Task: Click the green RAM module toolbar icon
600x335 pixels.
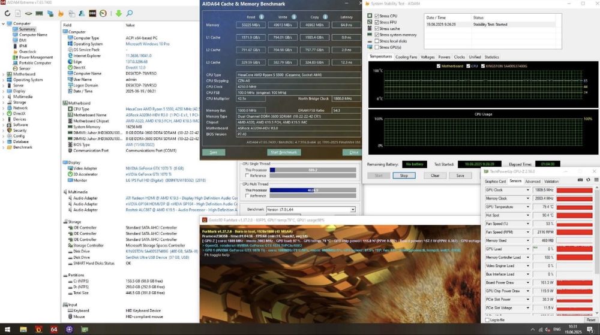Action: pyautogui.click(x=39, y=13)
